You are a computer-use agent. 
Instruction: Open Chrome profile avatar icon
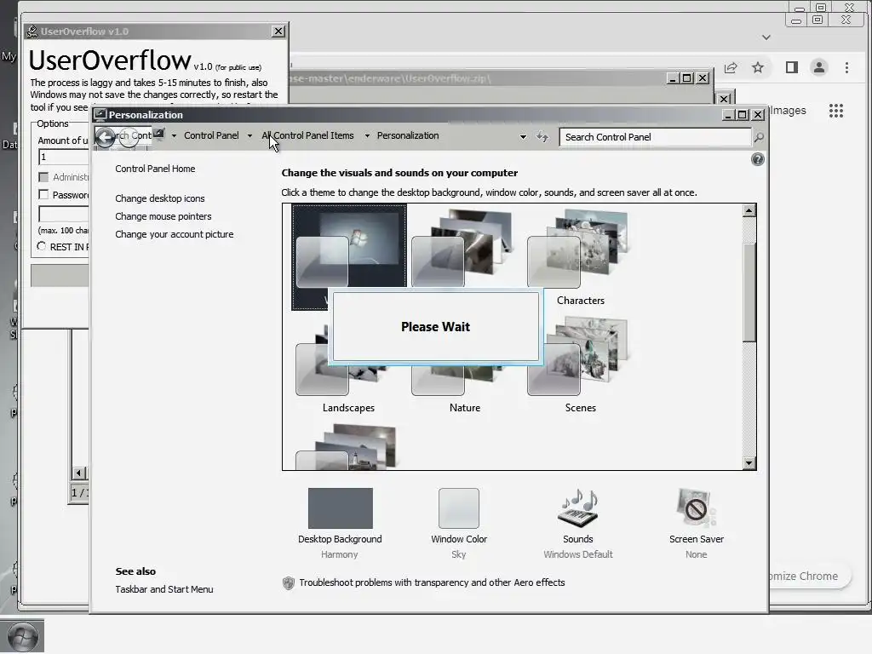pyautogui.click(x=818, y=68)
